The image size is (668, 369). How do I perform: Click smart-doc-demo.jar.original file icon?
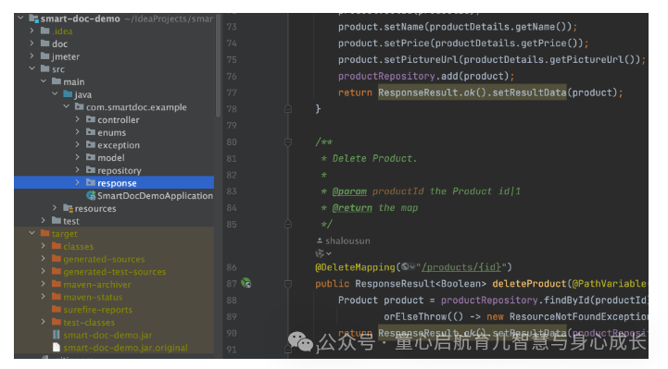coord(57,348)
